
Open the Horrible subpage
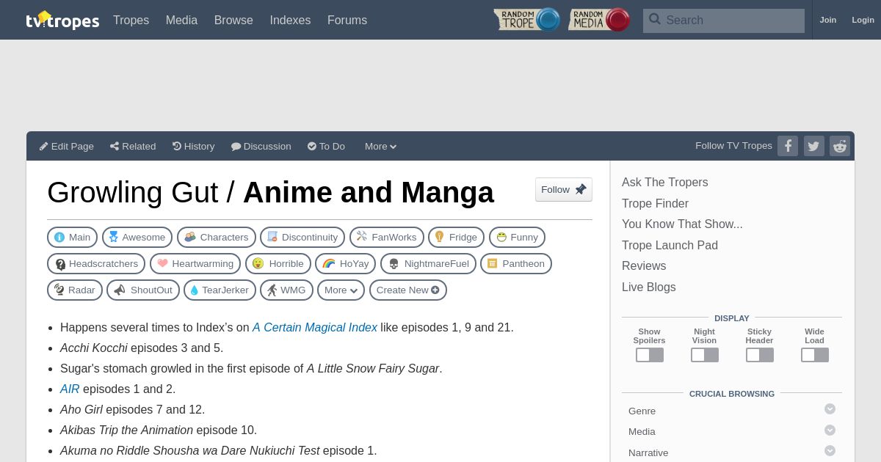click(278, 264)
